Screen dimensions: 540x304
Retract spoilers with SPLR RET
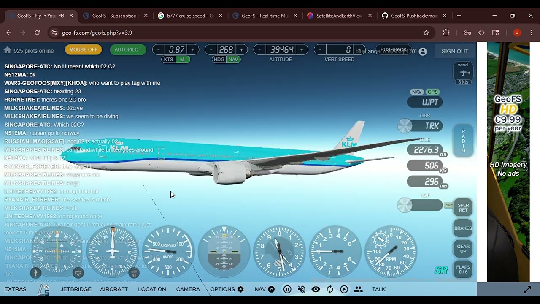[463, 207]
